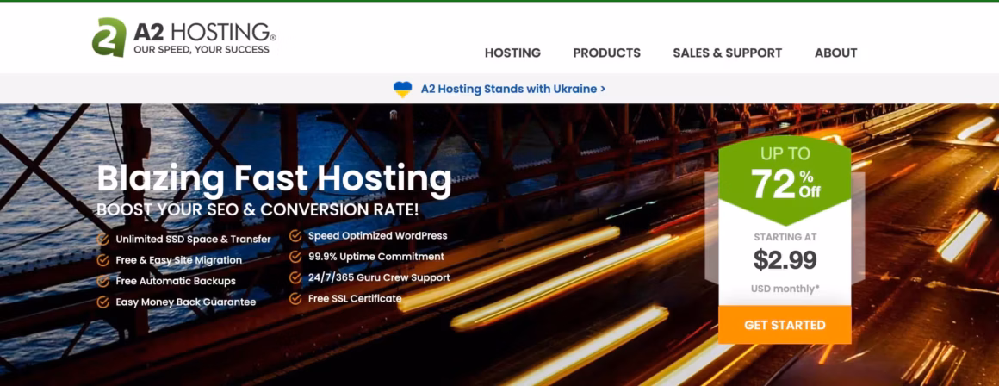Click Free SSL Certificate text
Screen dimensions: 999x386
click(x=355, y=298)
